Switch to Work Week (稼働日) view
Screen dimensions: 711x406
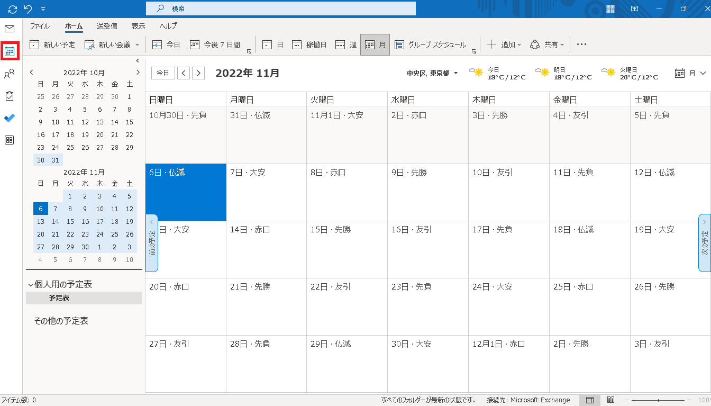309,45
